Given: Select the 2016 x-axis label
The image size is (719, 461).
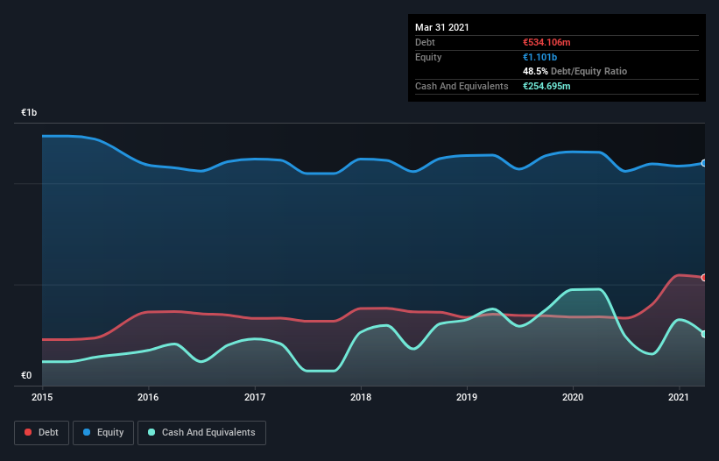Looking at the screenshot, I should 148,397.
